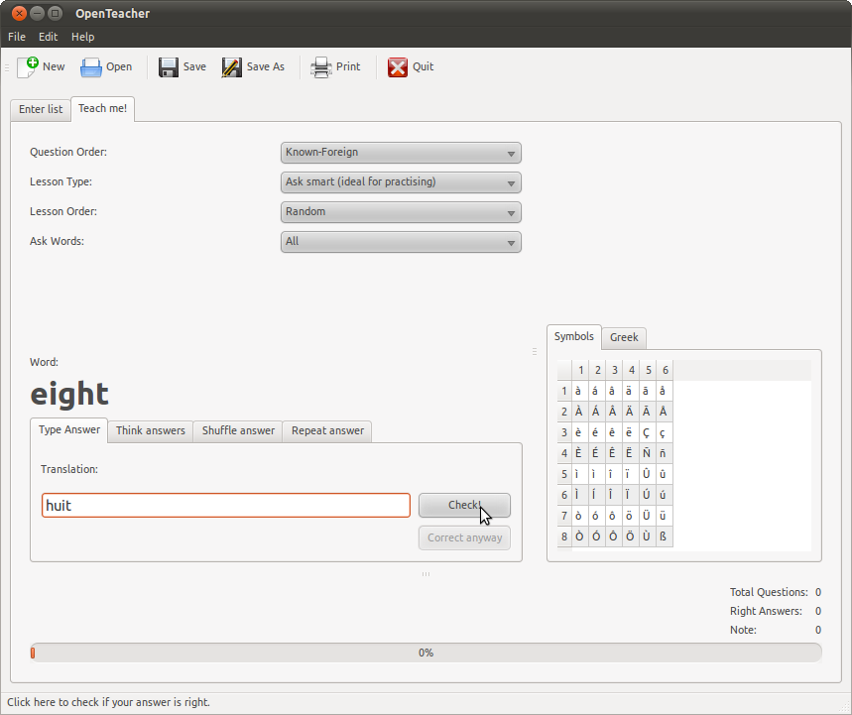Click the lesson progress bar at 0%
The width and height of the screenshot is (852, 715).
[x=426, y=653]
